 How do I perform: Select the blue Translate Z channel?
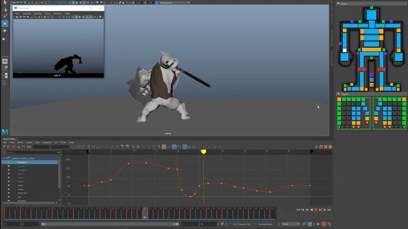click(x=22, y=170)
